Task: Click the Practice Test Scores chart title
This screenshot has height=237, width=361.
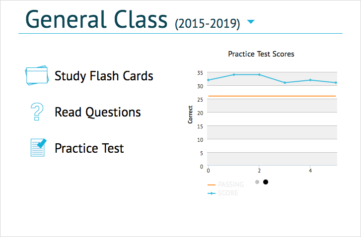Action: pos(261,54)
